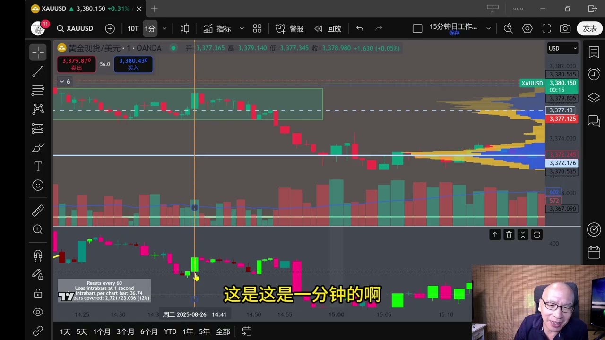Expand the time interval dropdown arrow

click(164, 28)
